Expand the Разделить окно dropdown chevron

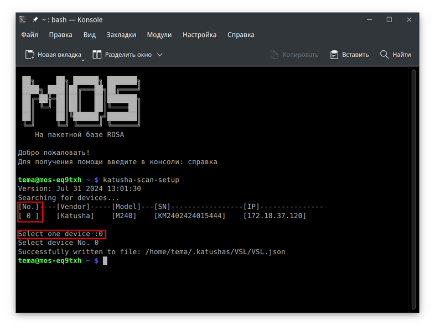point(160,55)
